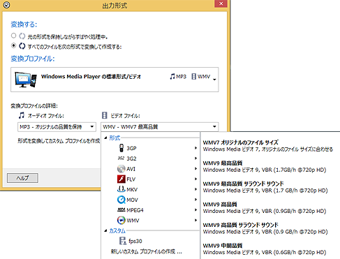Click the AVI disc icon
The width and height of the screenshot is (340, 259).
tap(121, 169)
